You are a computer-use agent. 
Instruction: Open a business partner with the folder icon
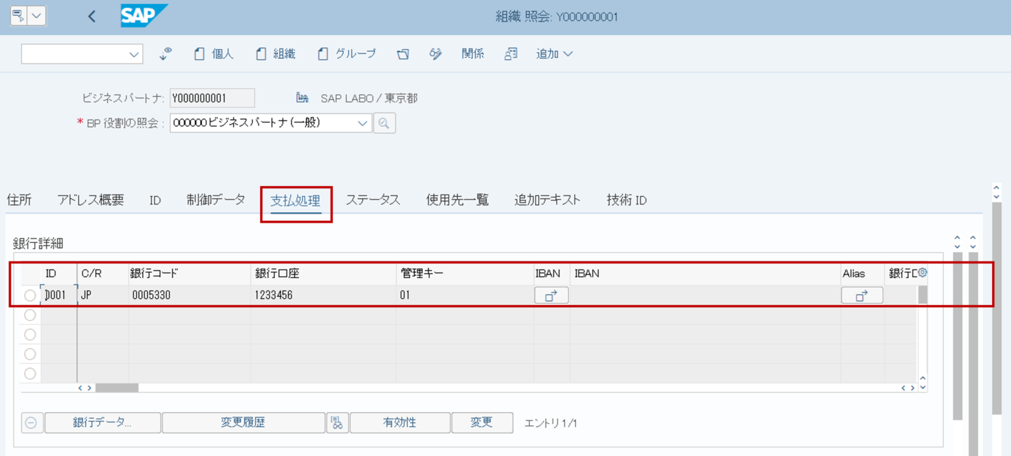click(x=403, y=54)
